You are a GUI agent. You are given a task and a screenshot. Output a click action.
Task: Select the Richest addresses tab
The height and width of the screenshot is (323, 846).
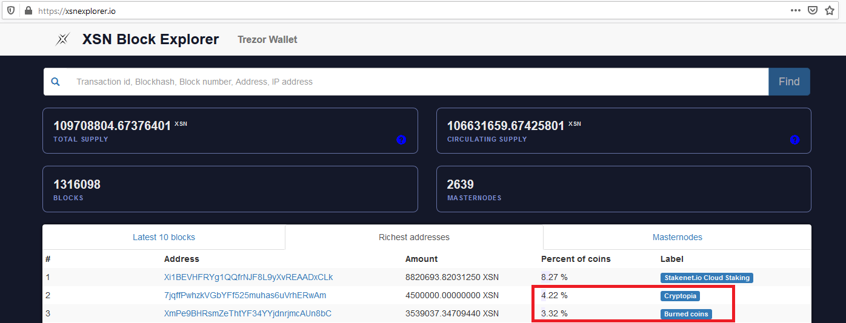click(x=414, y=237)
